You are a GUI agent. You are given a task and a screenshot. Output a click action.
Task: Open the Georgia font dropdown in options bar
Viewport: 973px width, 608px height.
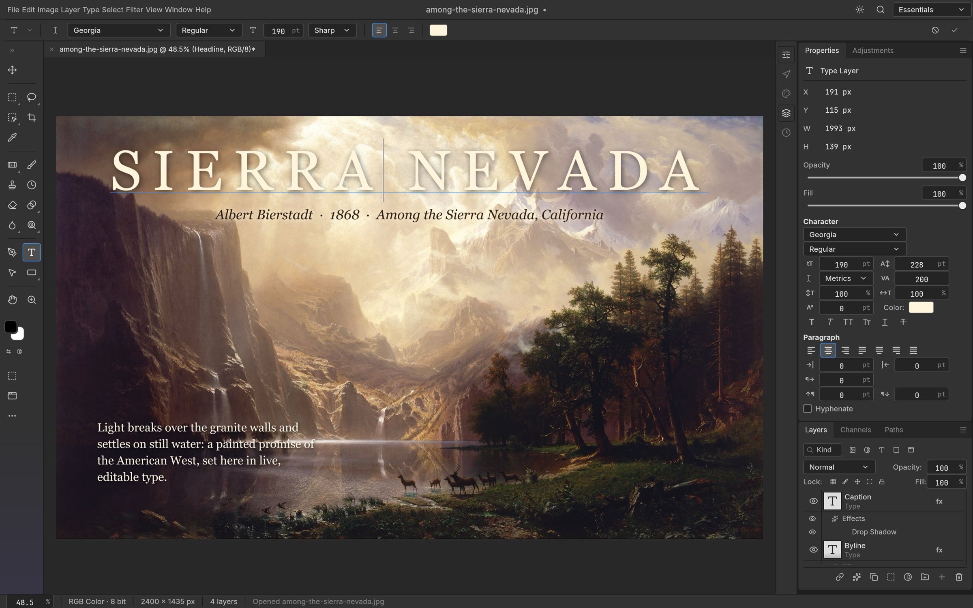(x=119, y=30)
